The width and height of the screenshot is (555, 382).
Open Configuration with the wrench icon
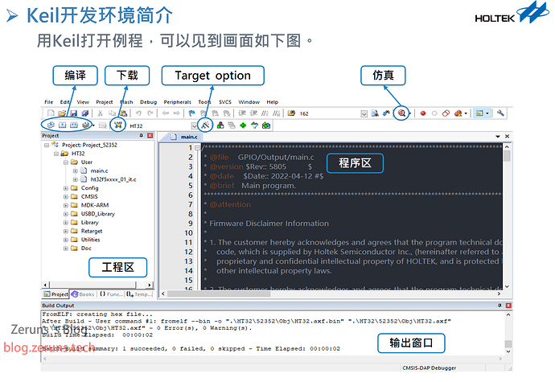point(500,113)
